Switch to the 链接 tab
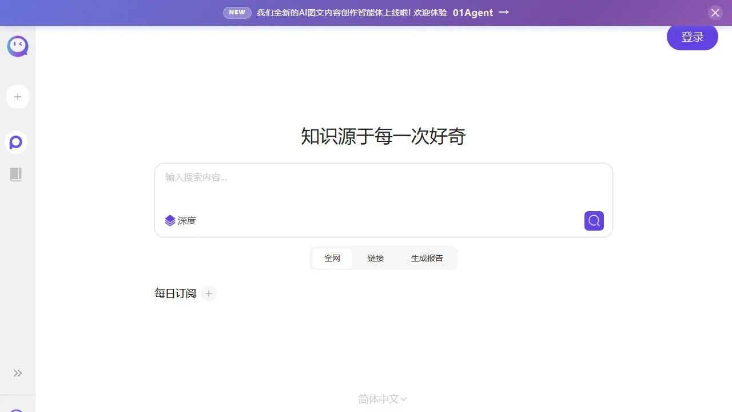 pos(376,258)
